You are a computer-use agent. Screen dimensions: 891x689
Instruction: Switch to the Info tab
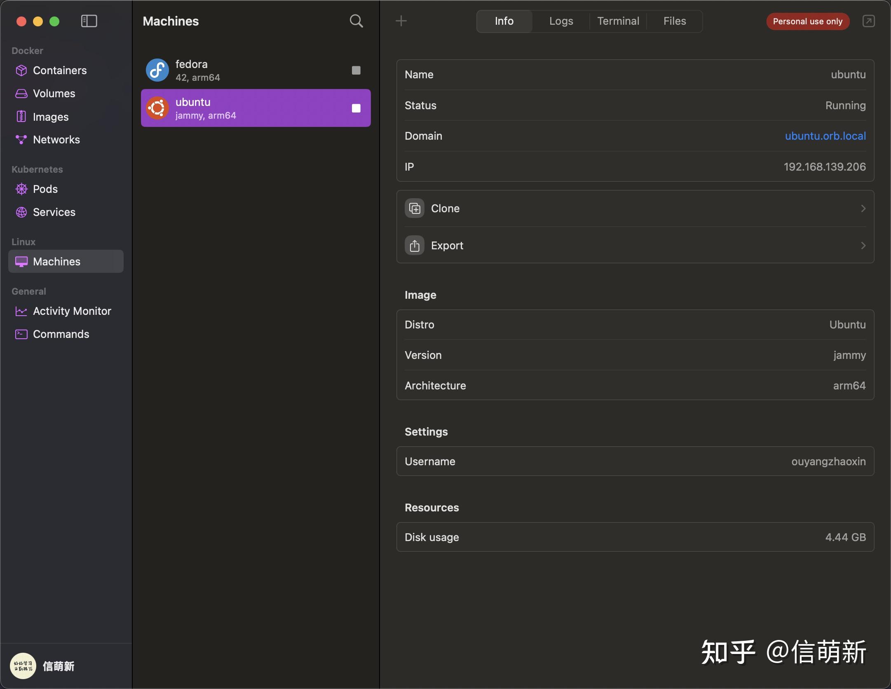click(x=504, y=21)
